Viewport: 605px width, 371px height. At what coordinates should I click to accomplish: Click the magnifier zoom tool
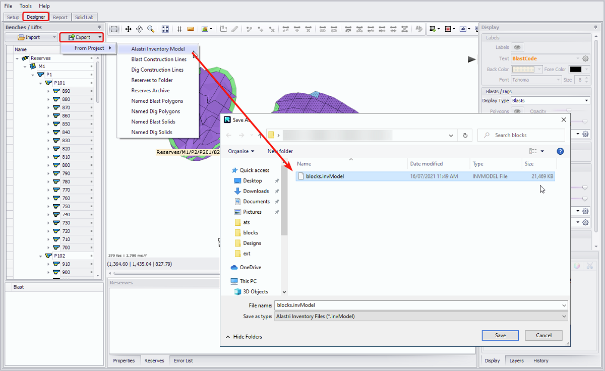coord(151,29)
